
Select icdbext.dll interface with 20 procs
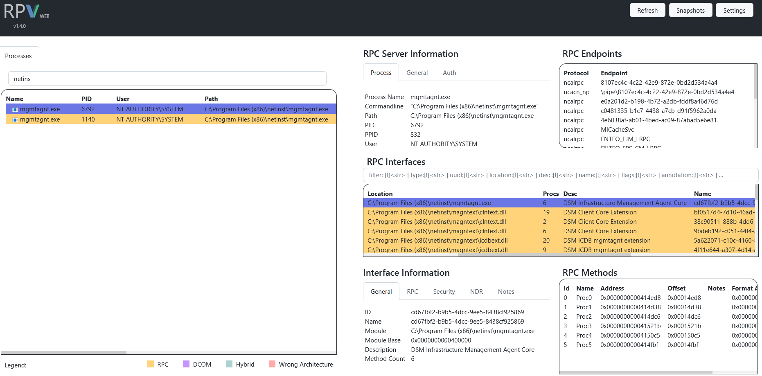pos(559,241)
